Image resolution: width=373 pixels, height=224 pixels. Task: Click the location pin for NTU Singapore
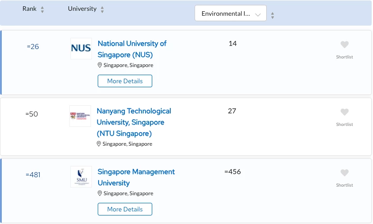pos(99,144)
